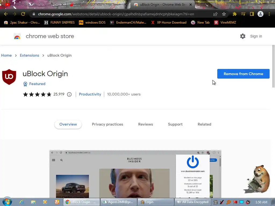
Task: Bookmark this page with the star icon
Action: pyautogui.click(x=224, y=14)
